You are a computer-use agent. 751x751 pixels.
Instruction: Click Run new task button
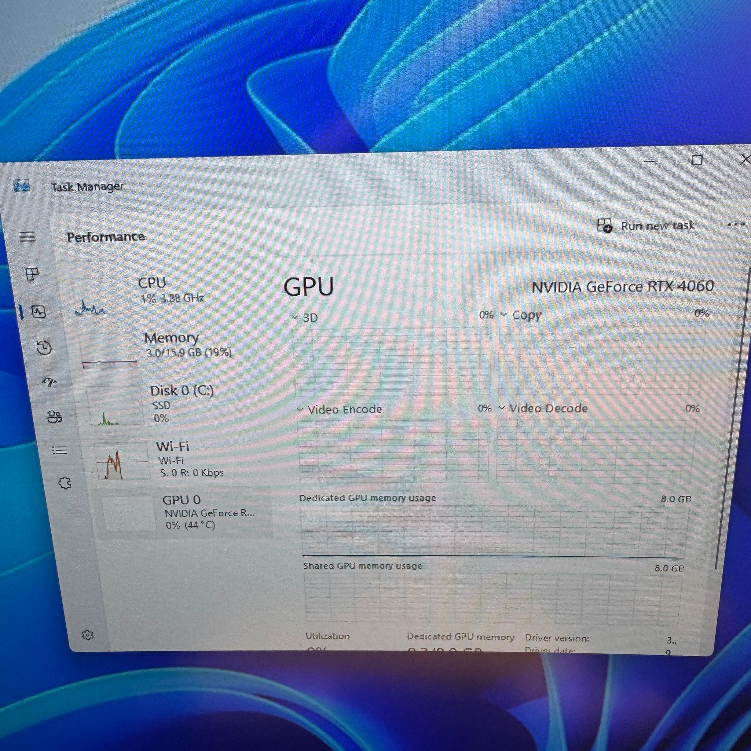pos(646,225)
